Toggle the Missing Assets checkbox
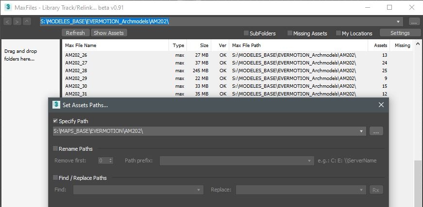The width and height of the screenshot is (423, 207). click(290, 33)
